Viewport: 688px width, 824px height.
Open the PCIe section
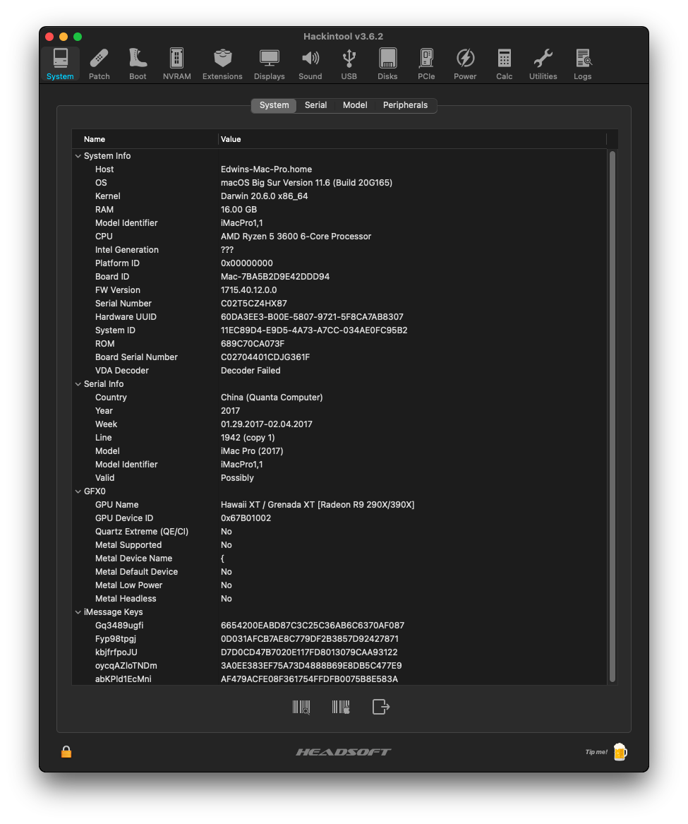(x=426, y=64)
